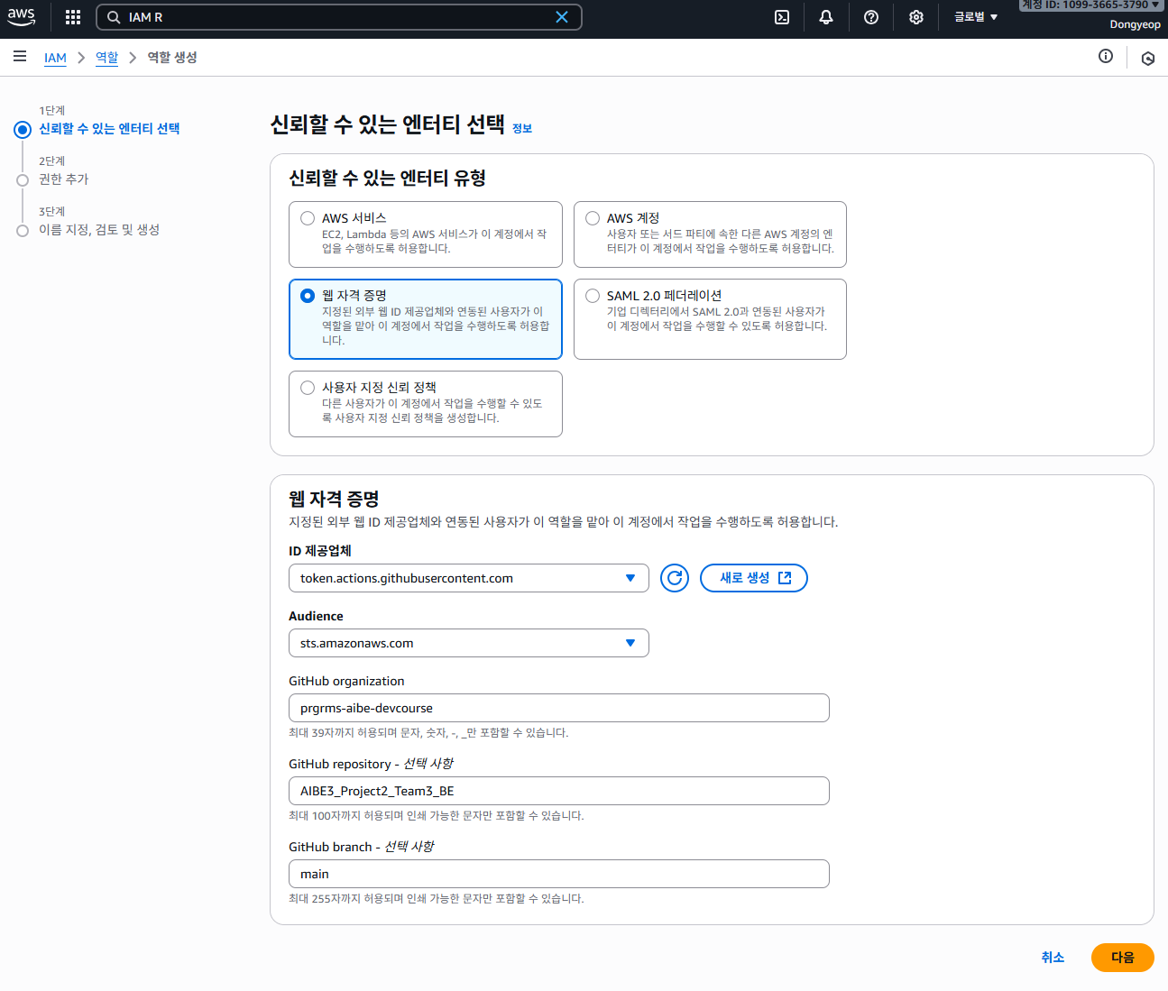
Task: Open notifications bell icon
Action: click(826, 17)
